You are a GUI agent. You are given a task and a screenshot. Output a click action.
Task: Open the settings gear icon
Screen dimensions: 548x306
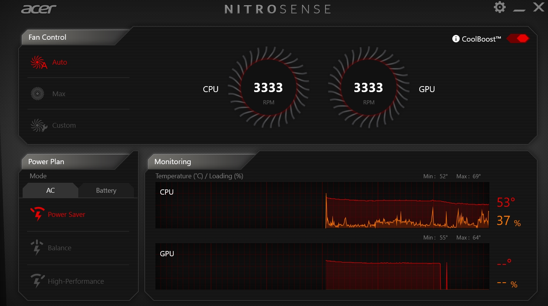click(x=500, y=7)
